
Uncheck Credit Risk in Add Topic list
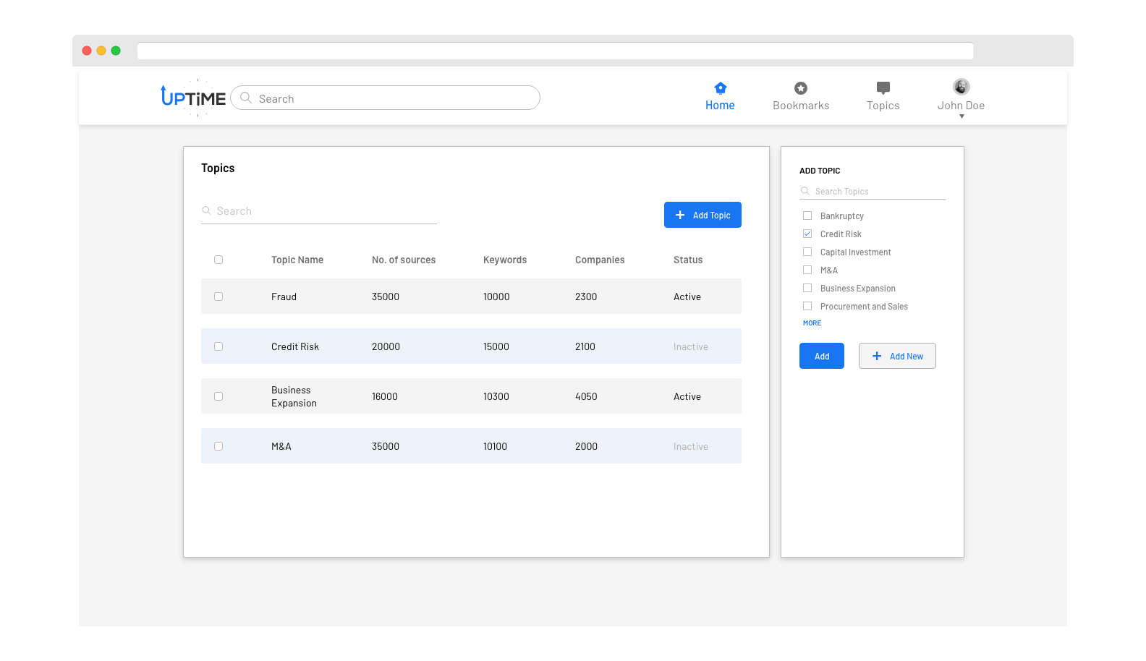pos(807,234)
